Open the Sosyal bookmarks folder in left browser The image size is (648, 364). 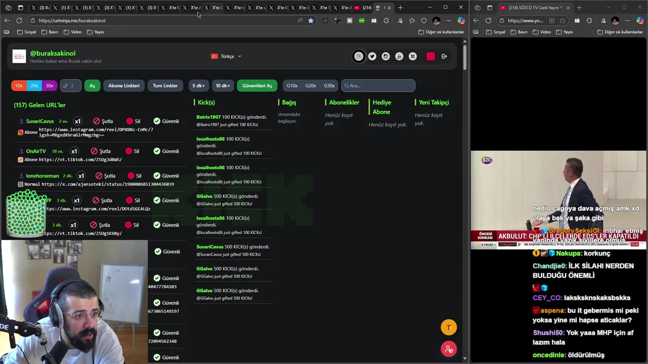pos(26,32)
